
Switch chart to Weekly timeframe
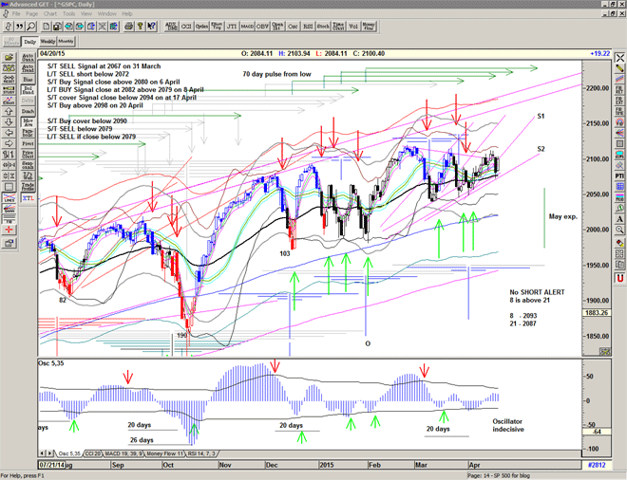pos(47,42)
